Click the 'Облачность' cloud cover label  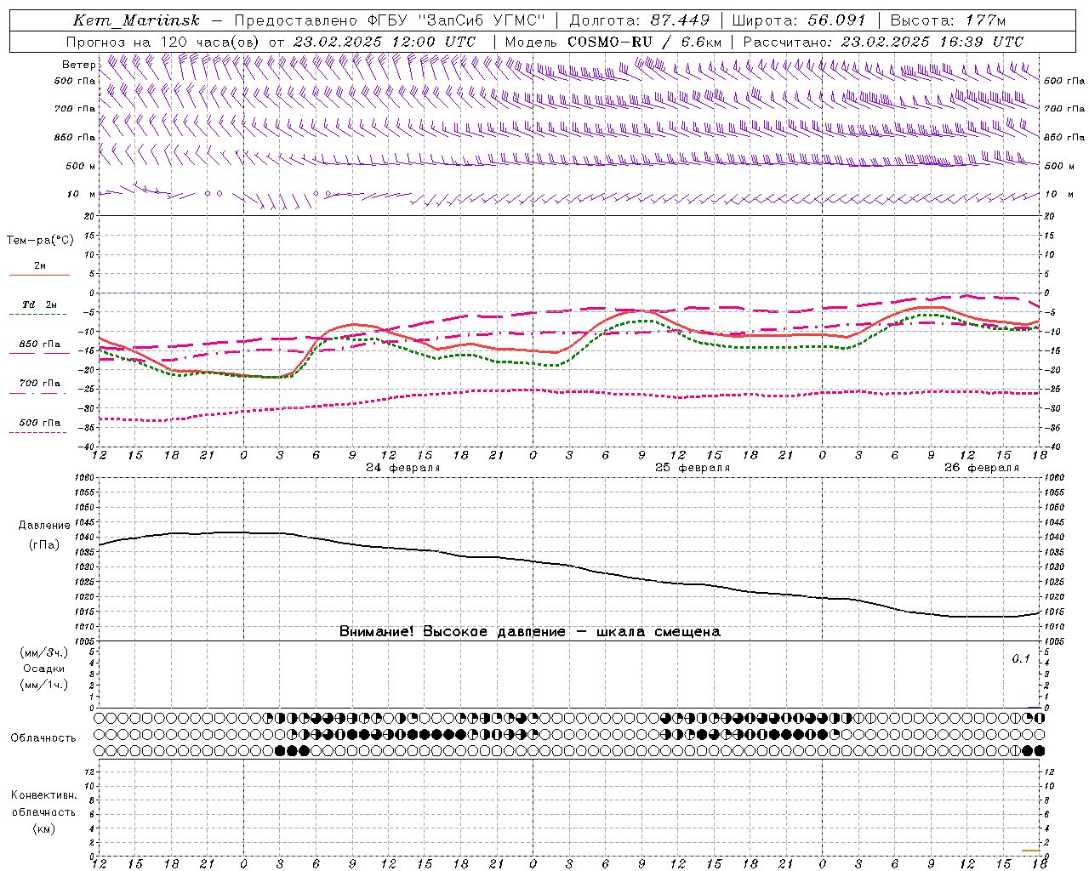(x=43, y=737)
